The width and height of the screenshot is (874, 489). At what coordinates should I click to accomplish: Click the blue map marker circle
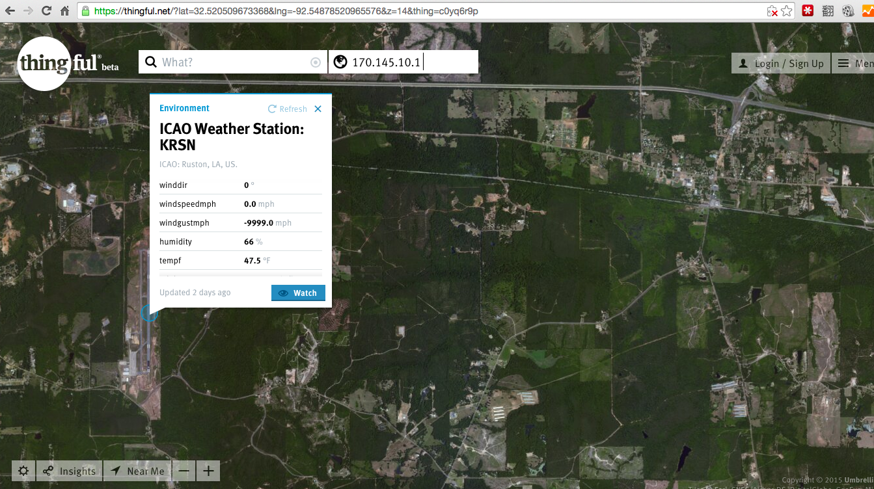(x=150, y=313)
